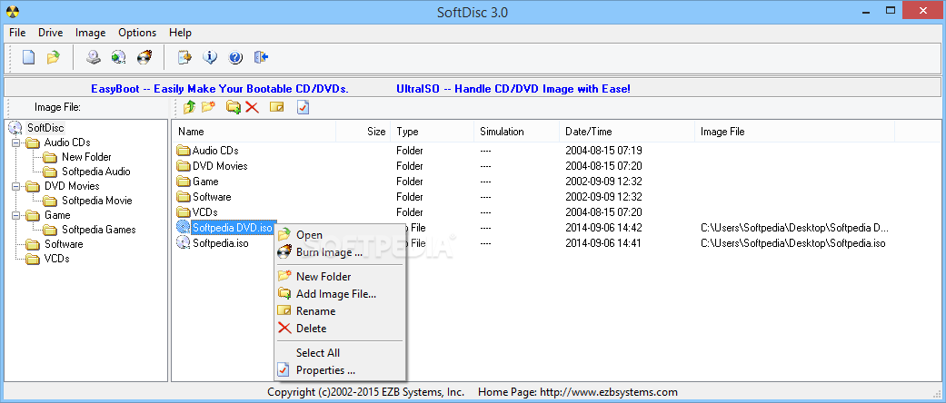Image resolution: width=946 pixels, height=403 pixels.
Task: Click the flaming disc Burn toolbar icon
Action: pos(144,57)
